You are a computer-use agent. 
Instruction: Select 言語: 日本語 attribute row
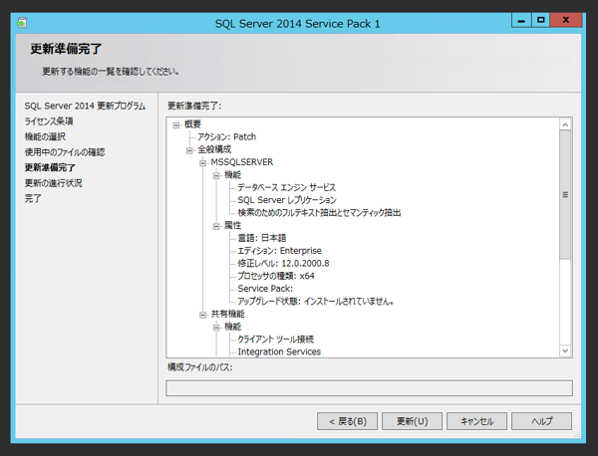pos(261,238)
